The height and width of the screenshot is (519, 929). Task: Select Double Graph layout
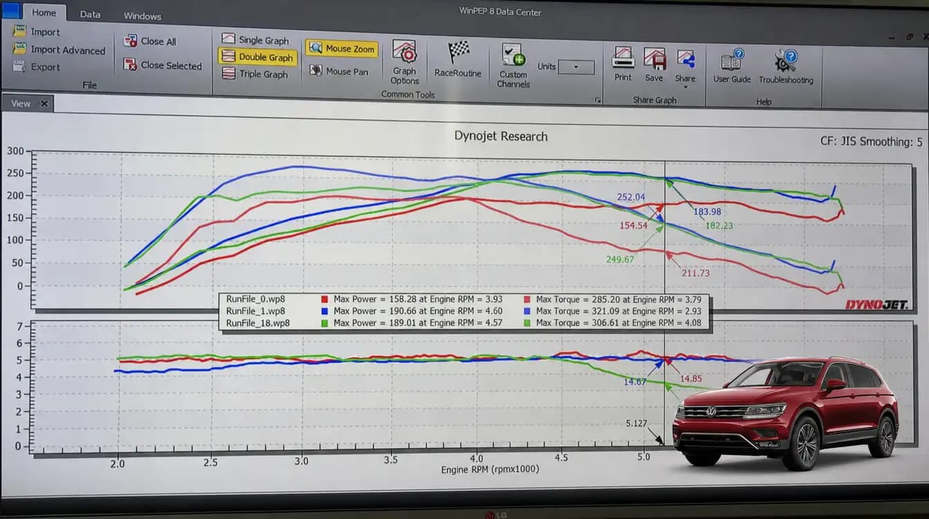(257, 57)
